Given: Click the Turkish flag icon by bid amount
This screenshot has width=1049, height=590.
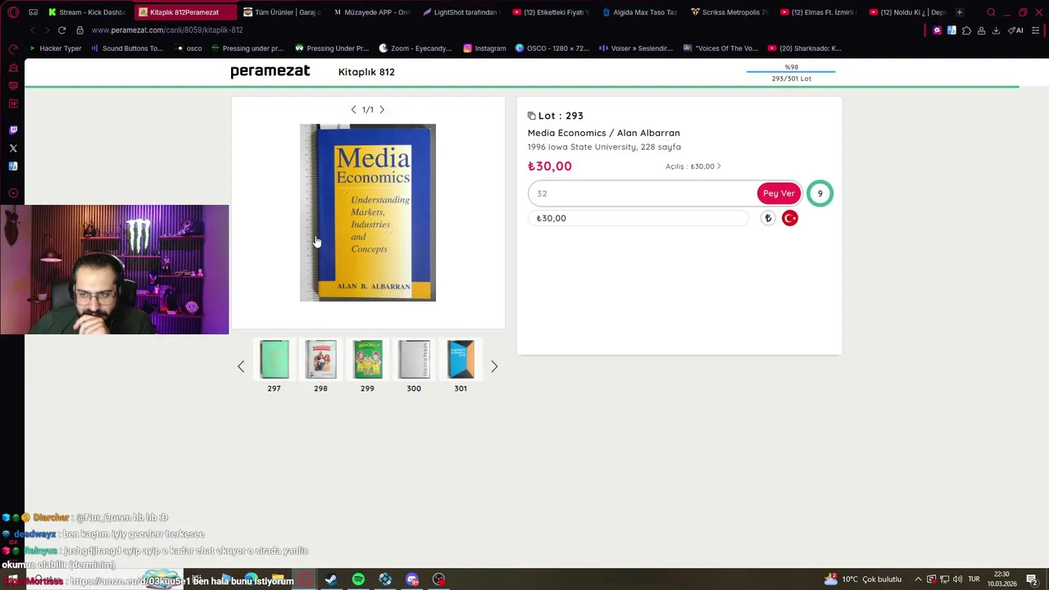Looking at the screenshot, I should 790,218.
